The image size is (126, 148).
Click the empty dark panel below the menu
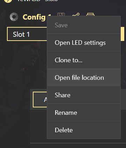(x=38, y=126)
